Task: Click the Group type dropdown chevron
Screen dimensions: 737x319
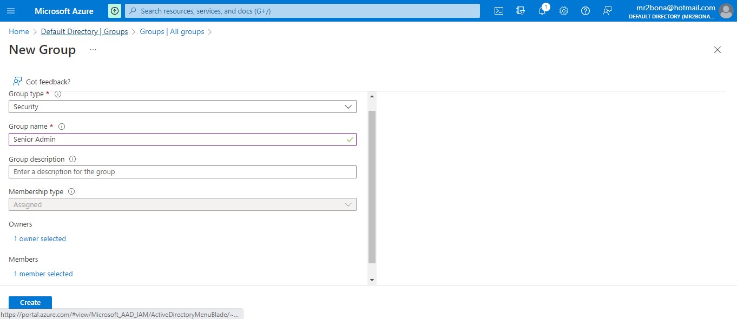Action: [x=348, y=107]
